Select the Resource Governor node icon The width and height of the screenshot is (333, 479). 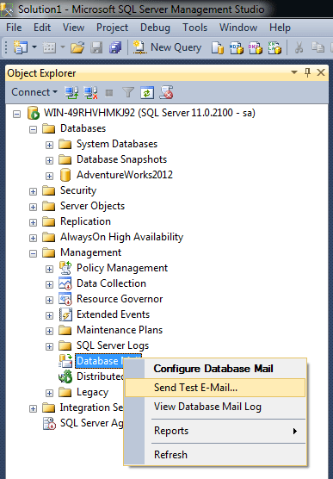click(x=65, y=299)
